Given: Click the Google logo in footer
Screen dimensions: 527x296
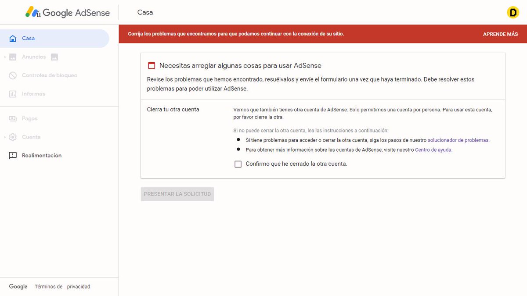Looking at the screenshot, I should point(18,286).
